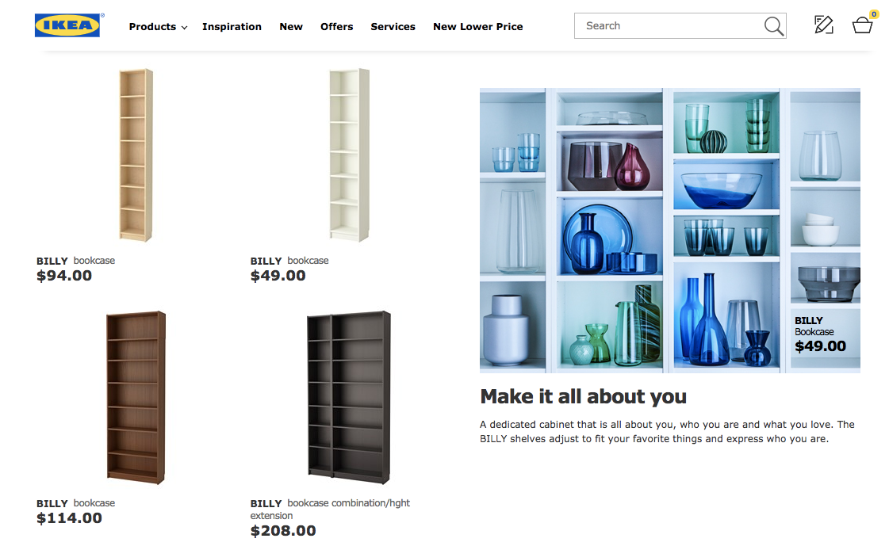The height and width of the screenshot is (546, 889).
Task: Open the shopping list pencil icon
Action: tap(823, 25)
